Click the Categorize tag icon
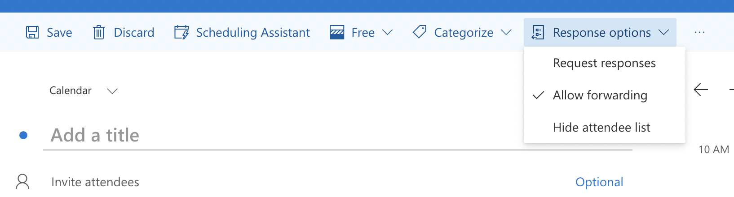 point(419,32)
